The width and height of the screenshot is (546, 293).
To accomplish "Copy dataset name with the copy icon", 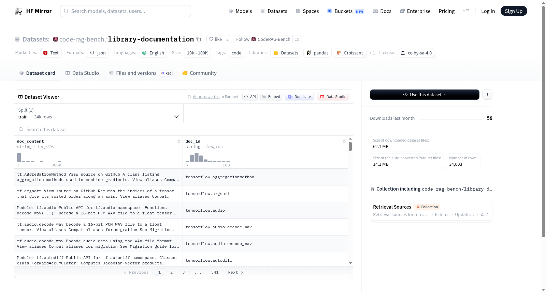I will [199, 39].
